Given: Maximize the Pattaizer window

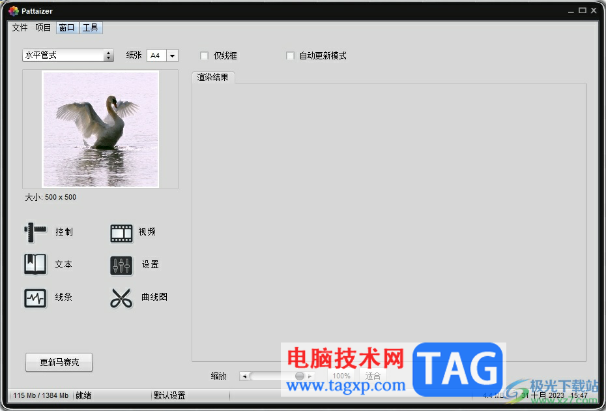Looking at the screenshot, I should 583,10.
